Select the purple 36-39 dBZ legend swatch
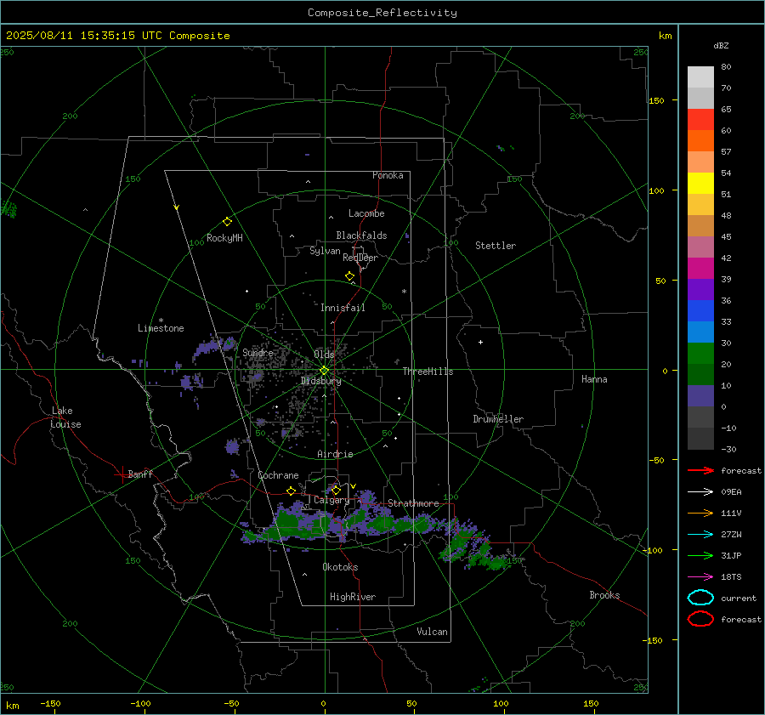The image size is (765, 715). click(x=700, y=289)
